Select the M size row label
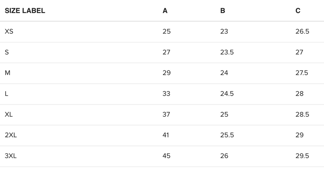 pyautogui.click(x=7, y=73)
